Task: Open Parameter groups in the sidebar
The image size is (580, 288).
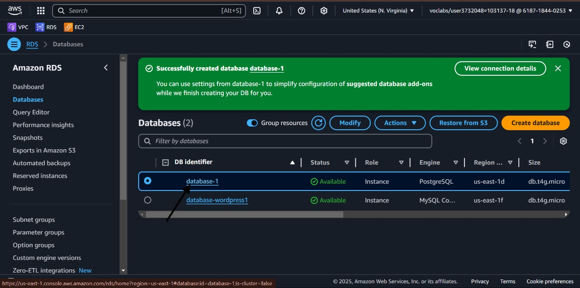Action: point(39,233)
